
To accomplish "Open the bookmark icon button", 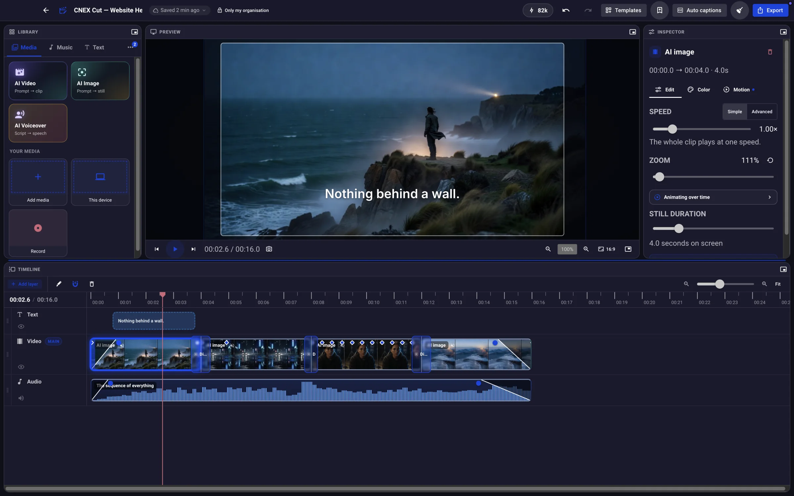I will click(659, 10).
